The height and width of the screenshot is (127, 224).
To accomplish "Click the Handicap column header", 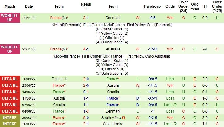I will (152, 6).
